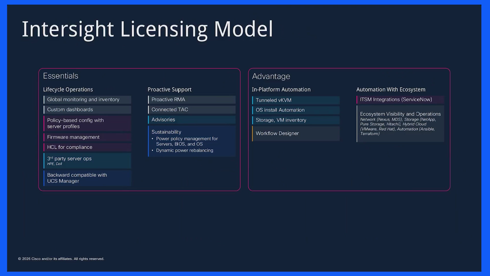Select '3rd party server ops' box
Screen dimensions: 490x276
(x=87, y=161)
